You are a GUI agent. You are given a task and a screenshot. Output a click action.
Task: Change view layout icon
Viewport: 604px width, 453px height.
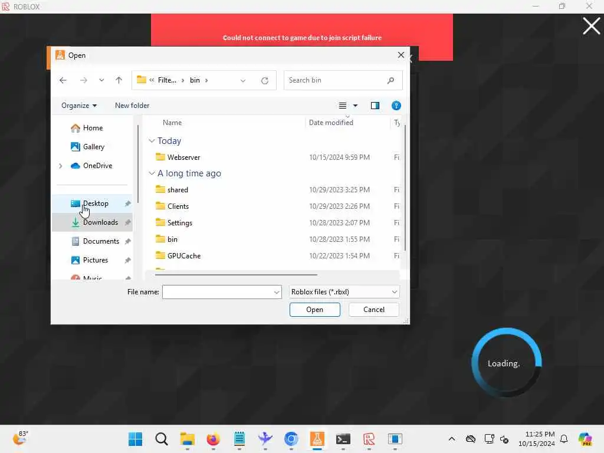[343, 106]
